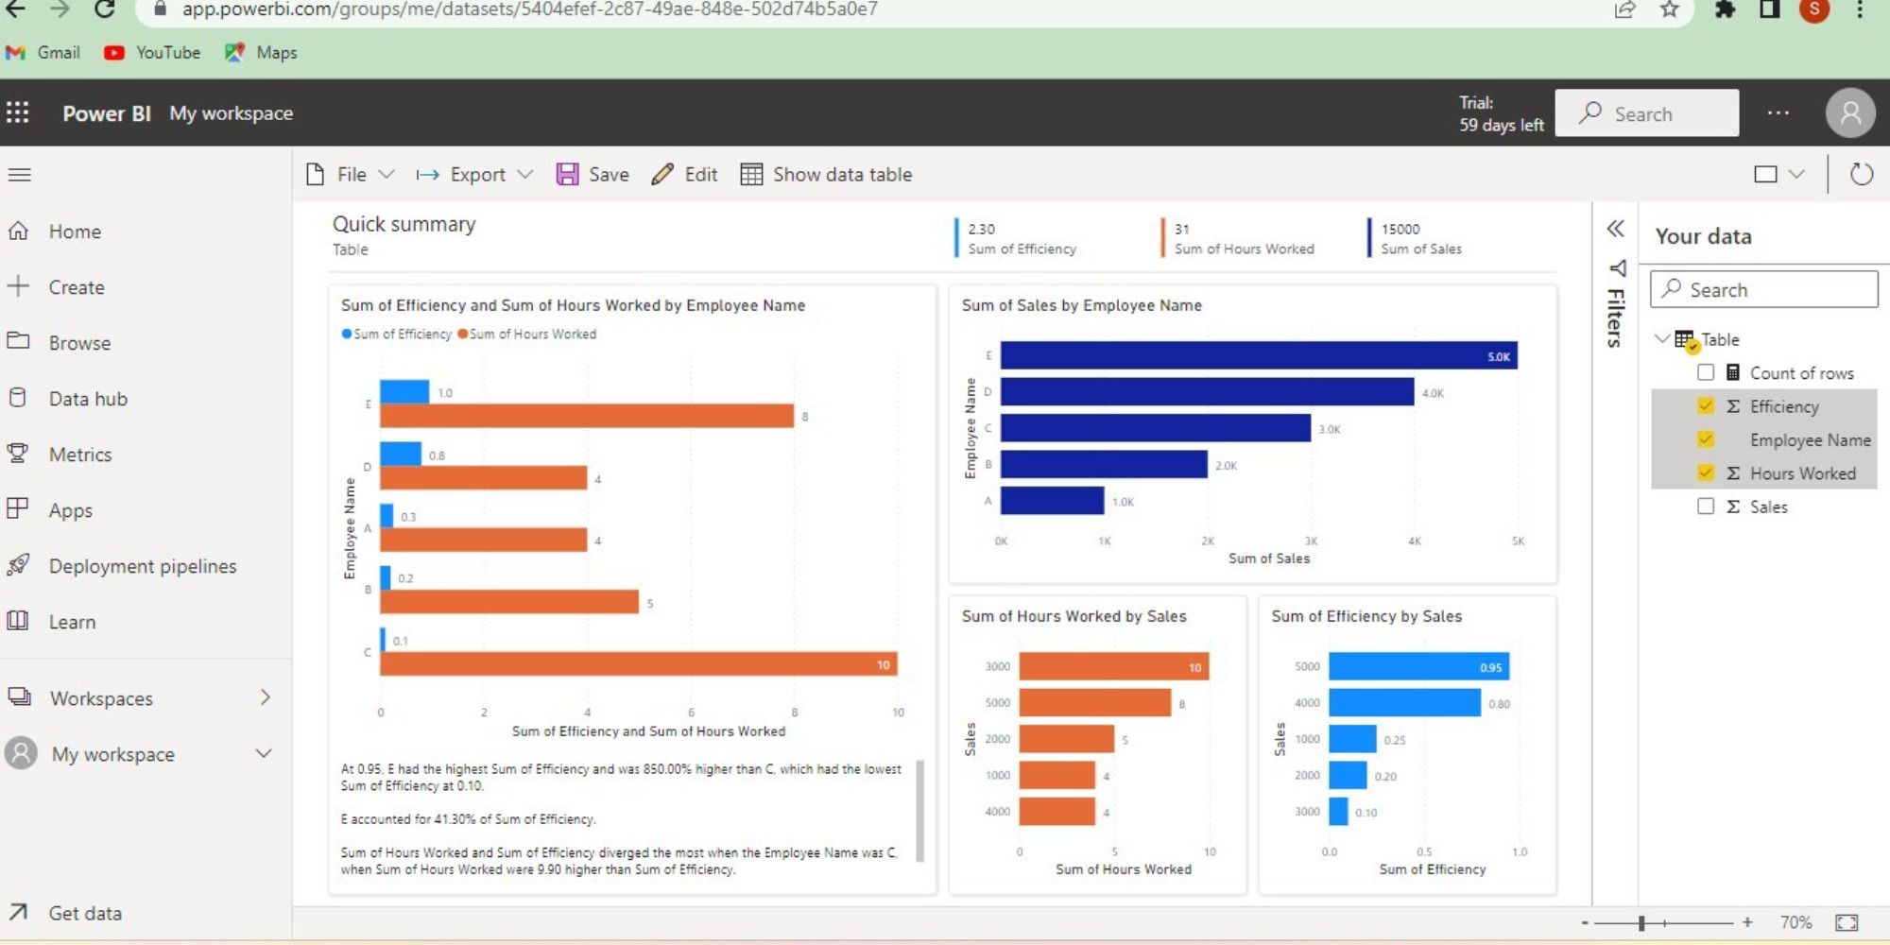Click the summary text scrollbar
1890x945 pixels.
tap(919, 811)
